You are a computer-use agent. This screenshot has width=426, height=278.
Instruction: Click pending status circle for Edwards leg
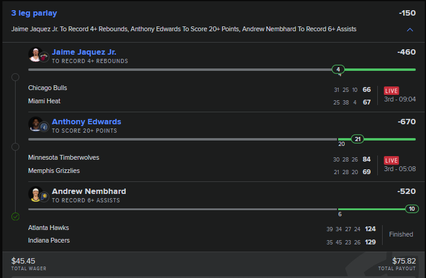click(x=15, y=147)
